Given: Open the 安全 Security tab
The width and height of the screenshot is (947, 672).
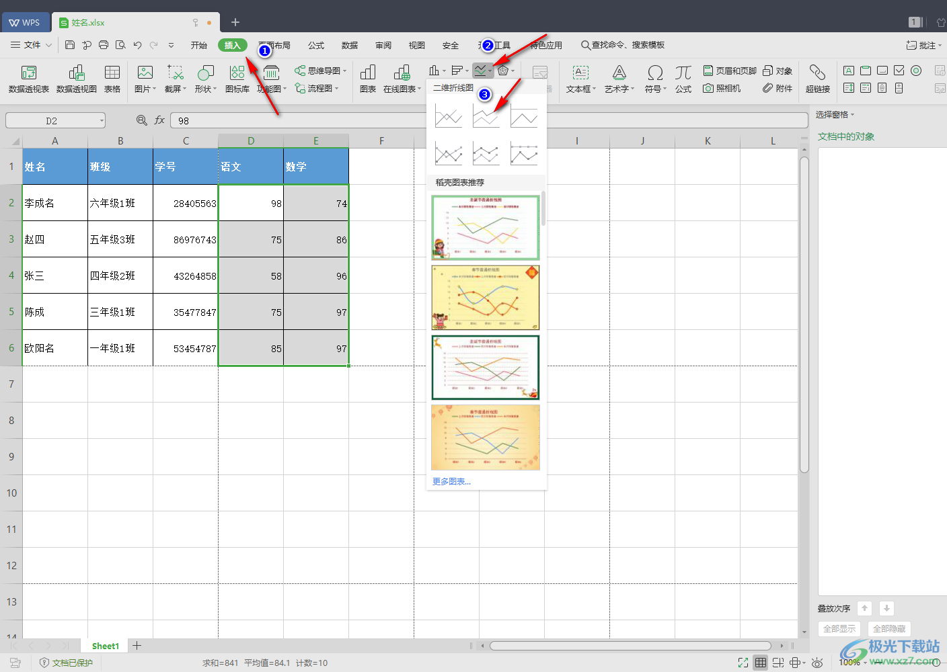Looking at the screenshot, I should tap(451, 45).
